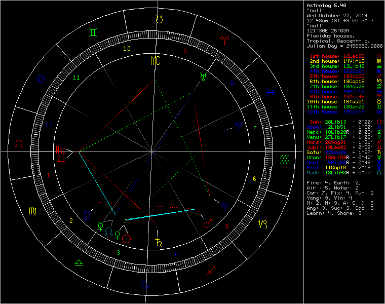Click the '4th house: 16Sco01' row
The height and width of the screenshot is (304, 385).
(337, 71)
